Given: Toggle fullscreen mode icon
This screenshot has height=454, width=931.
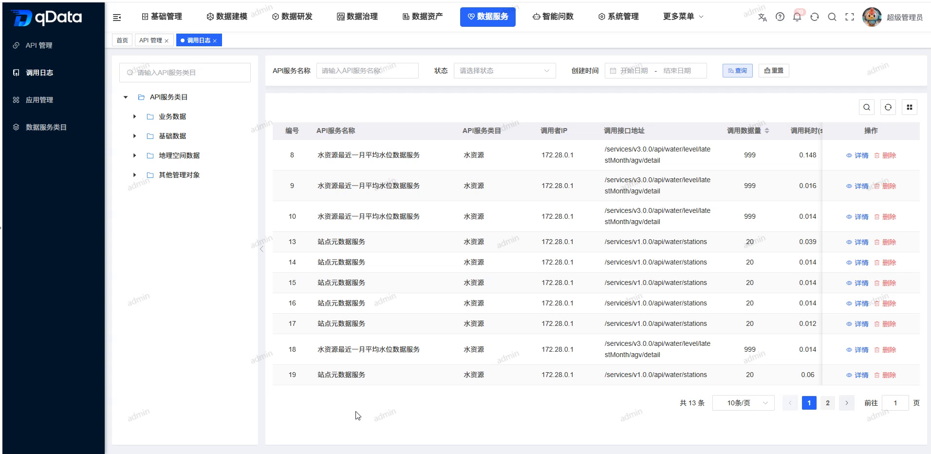Looking at the screenshot, I should pos(850,17).
